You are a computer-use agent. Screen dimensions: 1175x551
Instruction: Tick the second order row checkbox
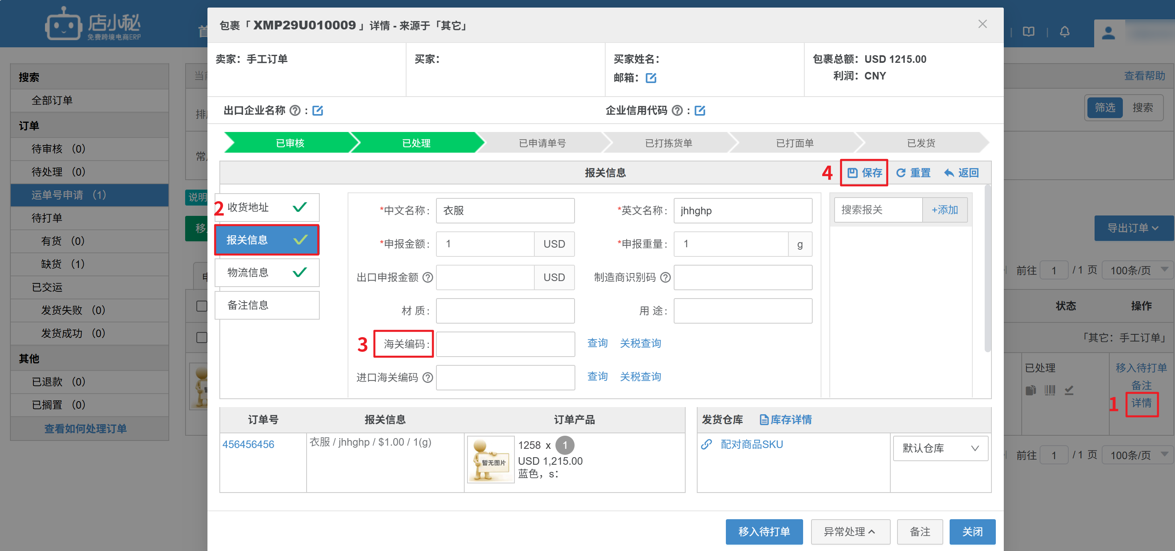(201, 338)
